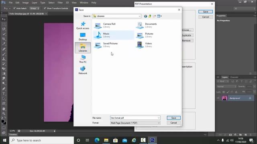Open the Group dropdown in options bar
This screenshot has height=144, width=257.
35,8
